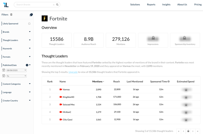Sort by the Mentions column header
The height and width of the screenshot is (134, 203).
(98, 81)
